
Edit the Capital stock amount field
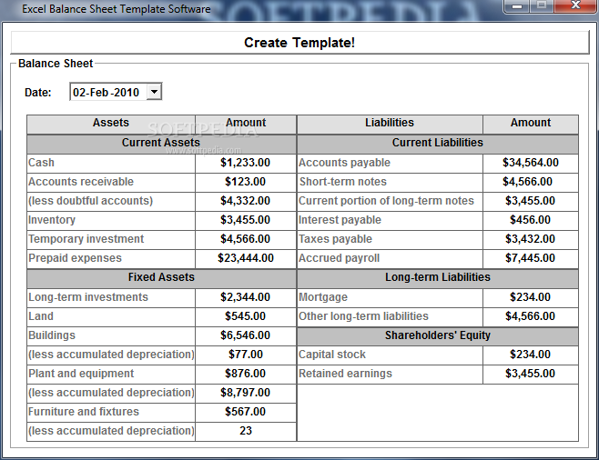click(531, 355)
